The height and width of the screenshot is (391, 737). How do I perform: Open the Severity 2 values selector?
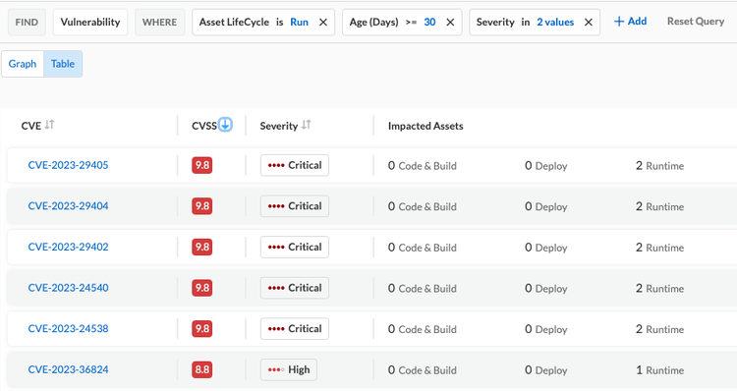[x=555, y=22]
